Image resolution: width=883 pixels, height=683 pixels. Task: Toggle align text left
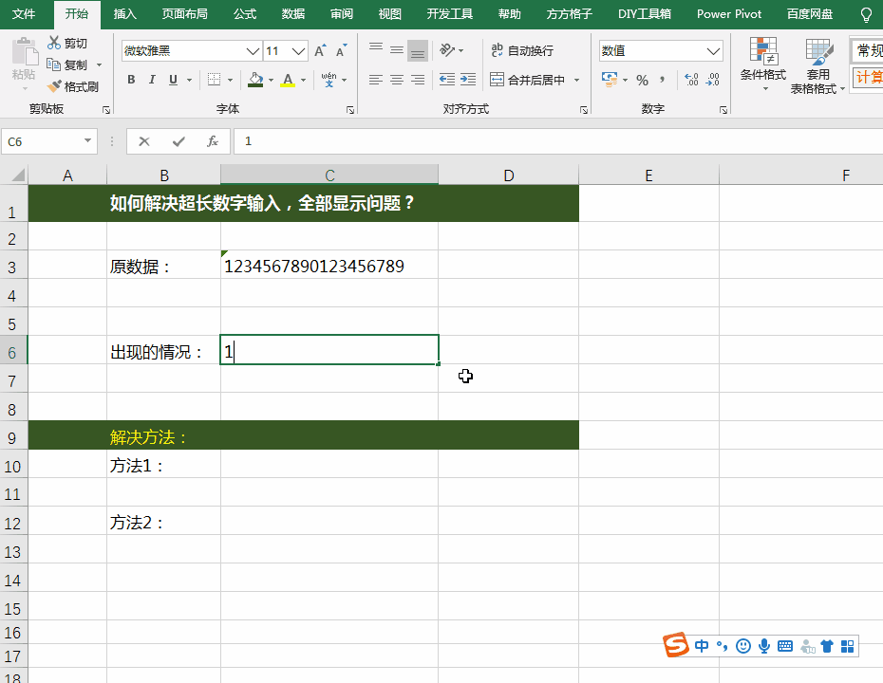tap(376, 80)
